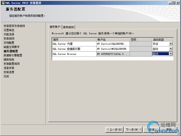The height and width of the screenshot is (136, 181).
Task: Click password cell for SQL Server Browser
Action: coord(141,54)
